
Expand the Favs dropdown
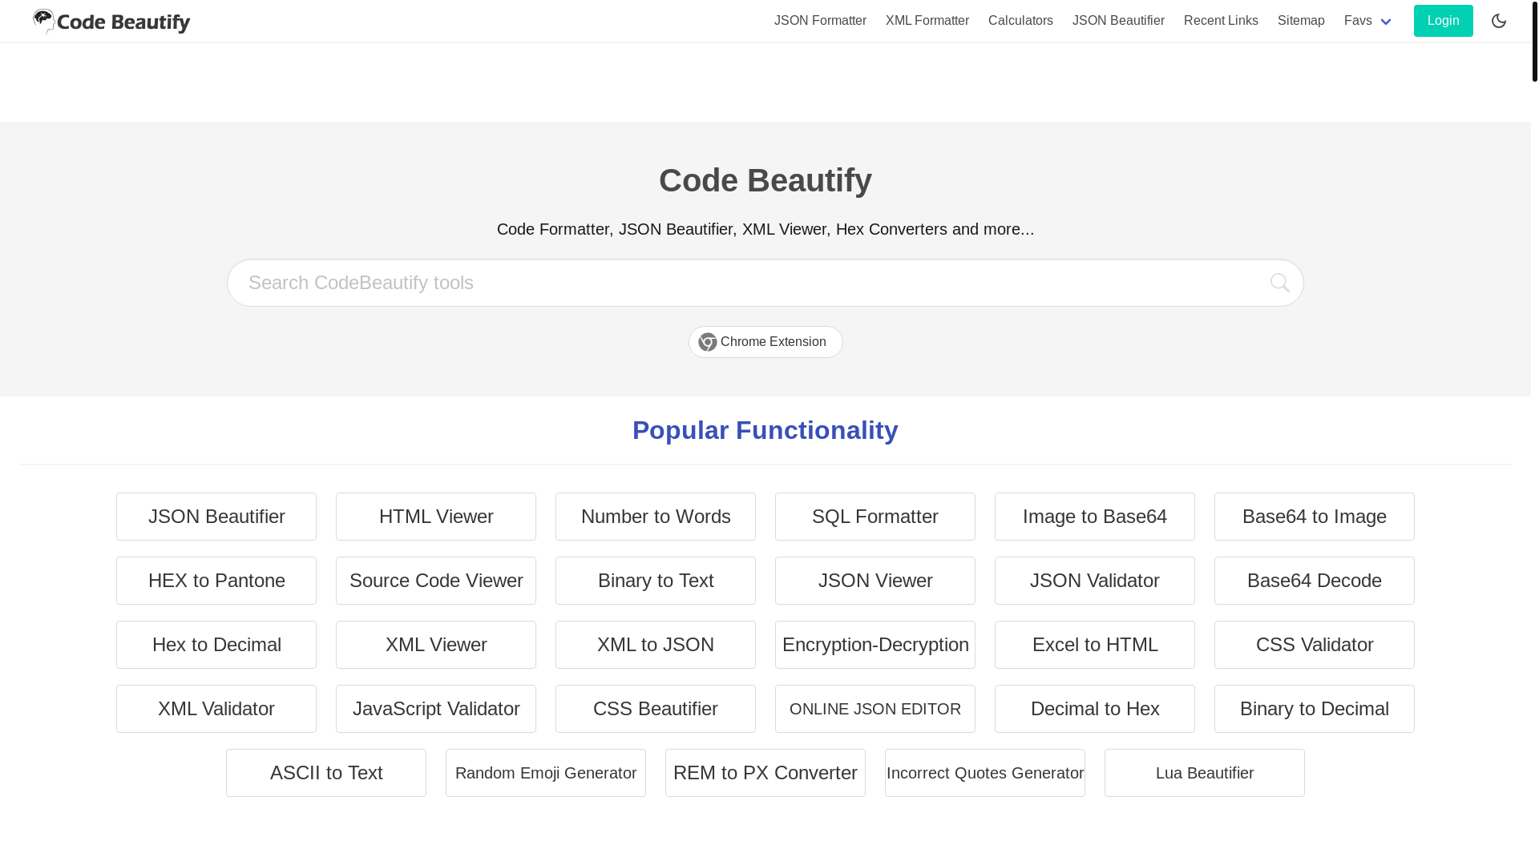pos(1367,21)
